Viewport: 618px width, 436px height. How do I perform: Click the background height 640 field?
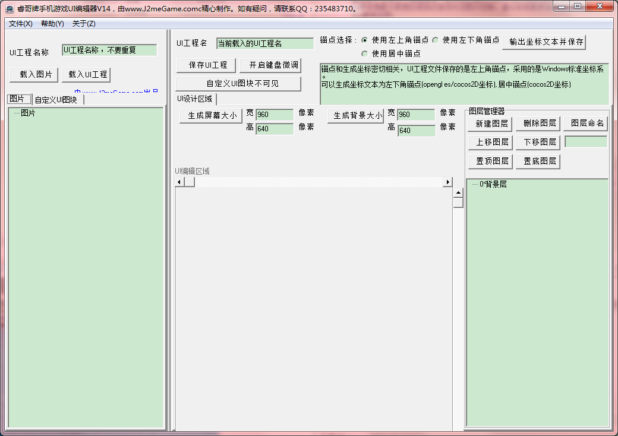pyautogui.click(x=417, y=130)
